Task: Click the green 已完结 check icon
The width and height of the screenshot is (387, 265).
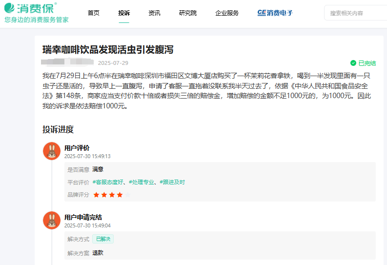Action: 353,63
